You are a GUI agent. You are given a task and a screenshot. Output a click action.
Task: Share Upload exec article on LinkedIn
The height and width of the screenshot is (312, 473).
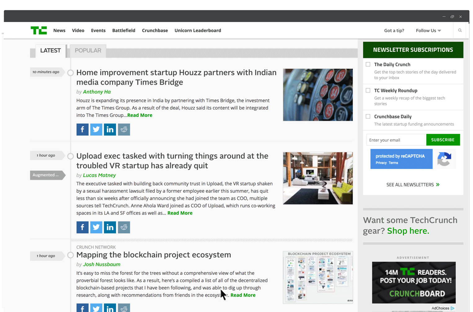point(110,227)
